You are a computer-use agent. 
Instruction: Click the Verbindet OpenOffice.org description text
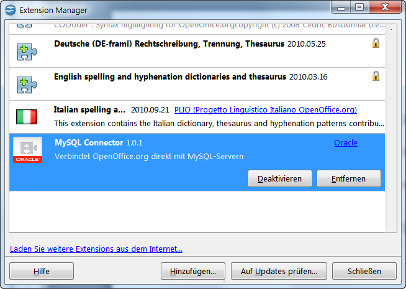pyautogui.click(x=149, y=157)
